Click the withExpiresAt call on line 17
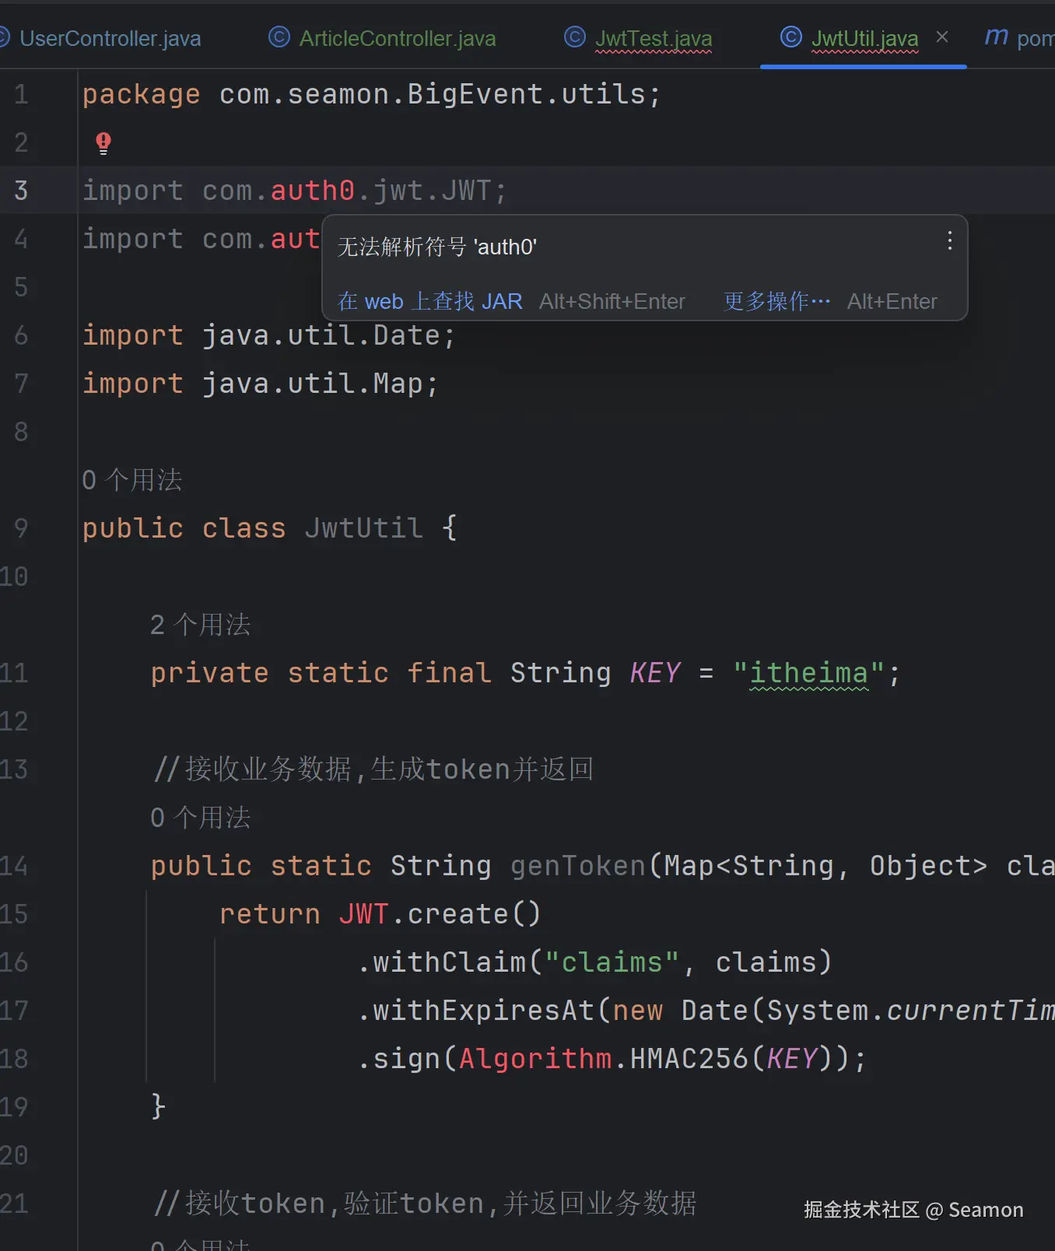 pyautogui.click(x=484, y=1011)
